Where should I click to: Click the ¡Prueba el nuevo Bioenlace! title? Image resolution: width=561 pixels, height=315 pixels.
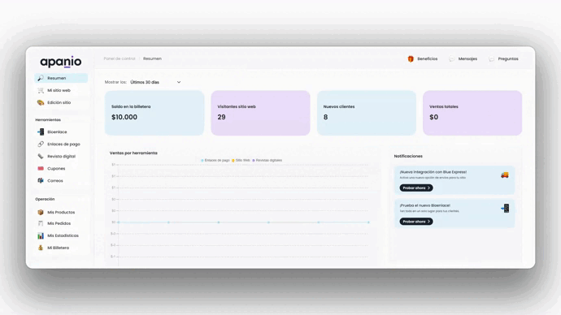click(x=425, y=205)
